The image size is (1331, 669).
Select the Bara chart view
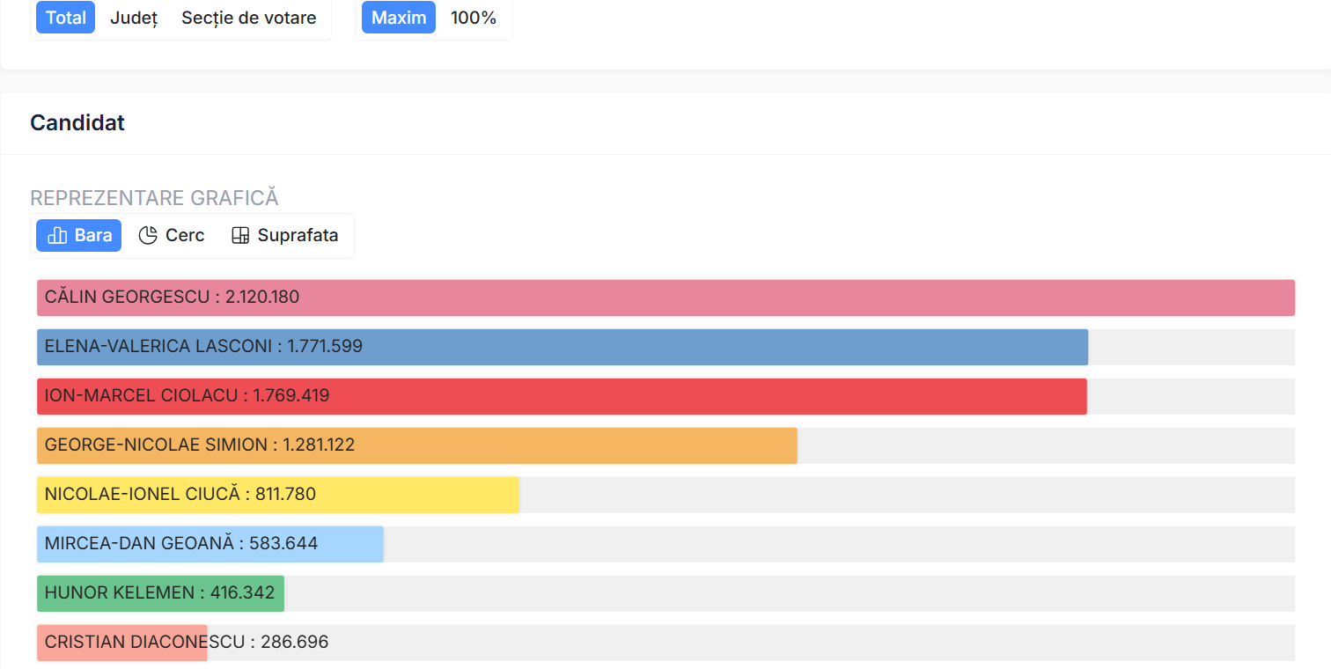pos(79,236)
